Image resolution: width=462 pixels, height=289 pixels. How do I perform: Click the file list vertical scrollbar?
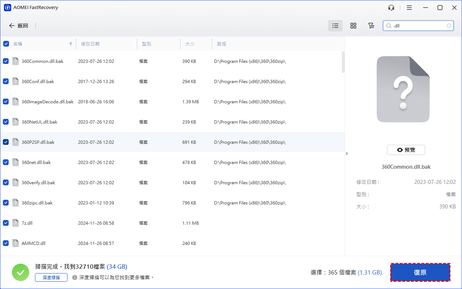pyautogui.click(x=343, y=62)
